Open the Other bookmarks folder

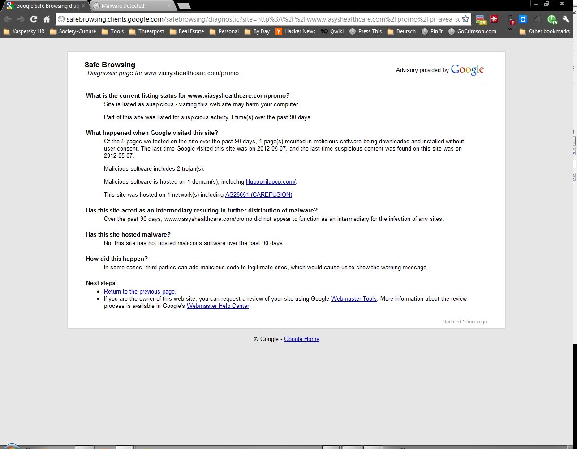[545, 31]
